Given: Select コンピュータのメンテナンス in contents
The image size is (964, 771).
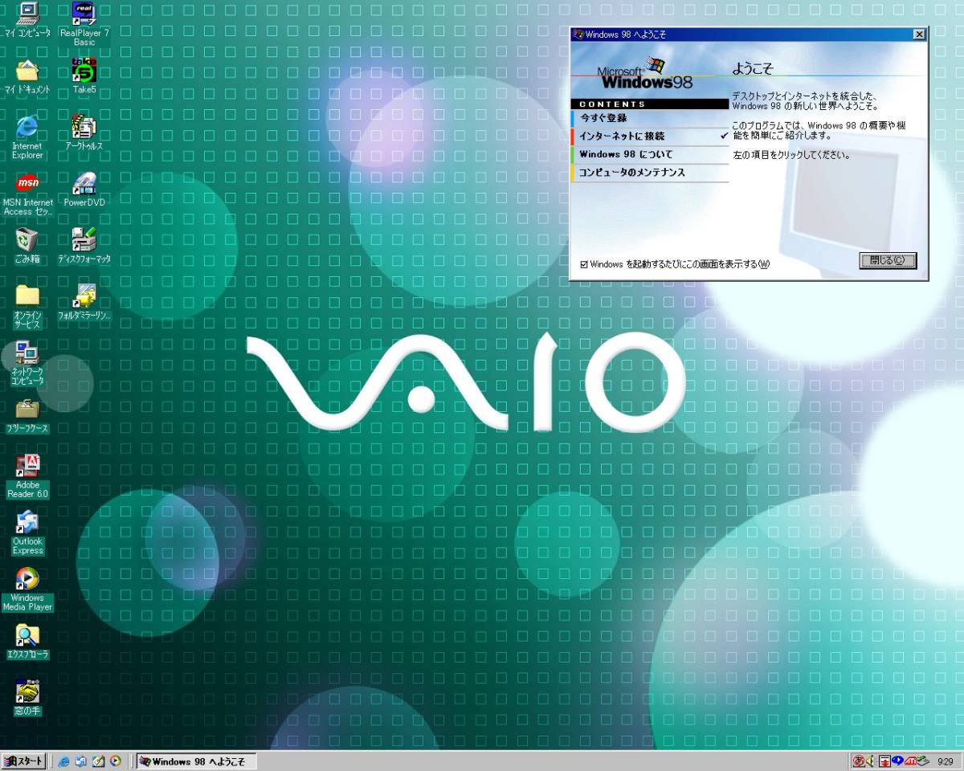Looking at the screenshot, I should point(650,173).
